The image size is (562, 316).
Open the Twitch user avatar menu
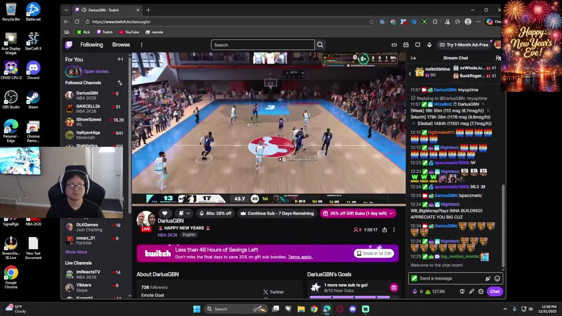(497, 45)
